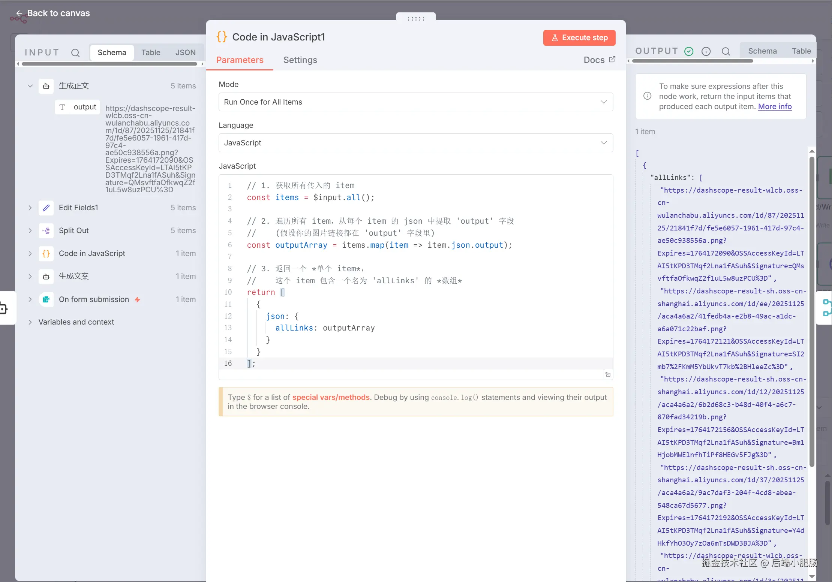
Task: Click the Execute step button
Action: point(579,37)
